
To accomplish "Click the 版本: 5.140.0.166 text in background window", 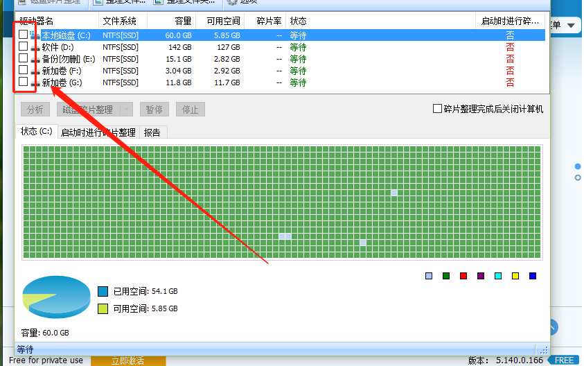I will click(506, 360).
